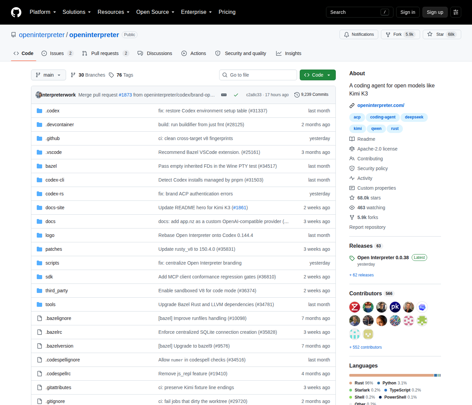Screen dimensions: 472x405
Task: Open the Discussions tab
Action: 155,53
